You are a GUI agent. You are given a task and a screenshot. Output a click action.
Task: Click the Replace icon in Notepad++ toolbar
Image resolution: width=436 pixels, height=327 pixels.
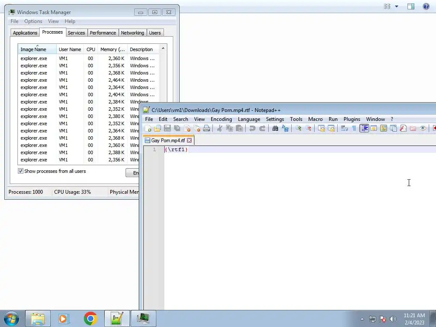click(285, 128)
